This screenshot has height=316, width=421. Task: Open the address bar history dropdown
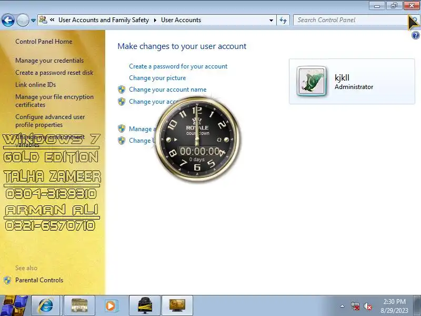[x=271, y=20]
